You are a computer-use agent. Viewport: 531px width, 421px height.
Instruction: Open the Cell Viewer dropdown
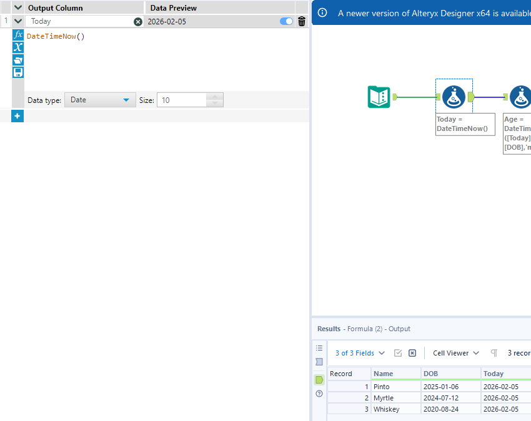pos(456,353)
